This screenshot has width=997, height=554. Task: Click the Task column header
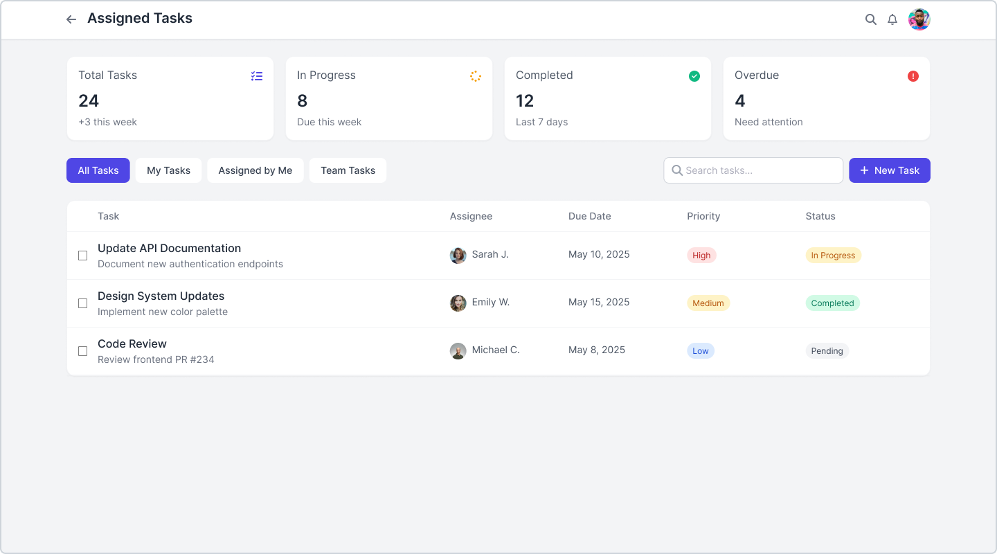pyautogui.click(x=109, y=216)
